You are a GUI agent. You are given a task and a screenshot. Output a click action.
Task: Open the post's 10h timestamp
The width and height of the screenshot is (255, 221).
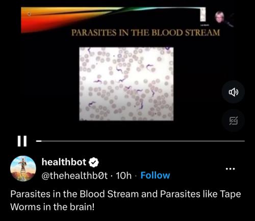coord(124,176)
